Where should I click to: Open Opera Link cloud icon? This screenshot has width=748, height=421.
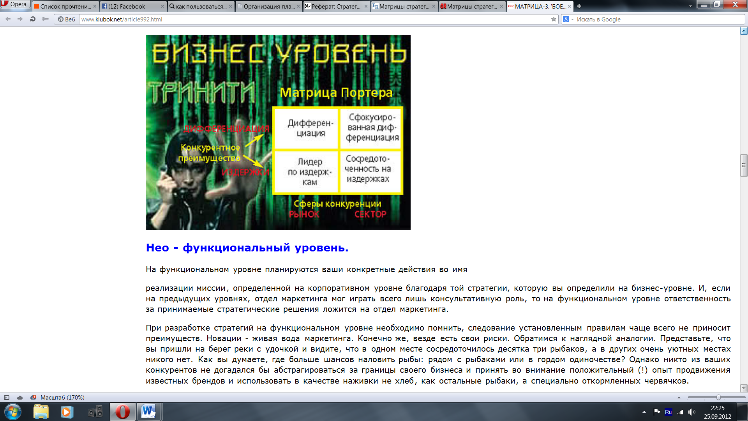20,397
